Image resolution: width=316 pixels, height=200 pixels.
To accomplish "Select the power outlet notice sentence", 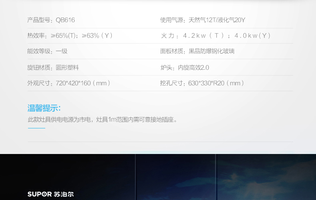I will click(x=102, y=120).
